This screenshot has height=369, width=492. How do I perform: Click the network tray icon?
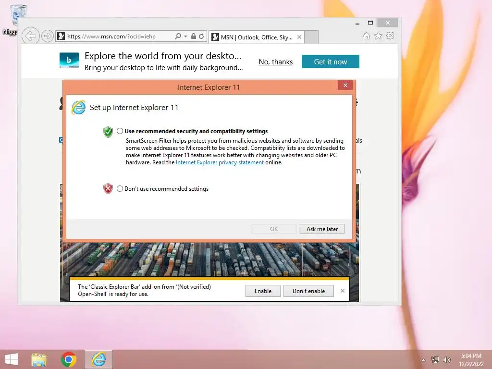[x=435, y=359]
